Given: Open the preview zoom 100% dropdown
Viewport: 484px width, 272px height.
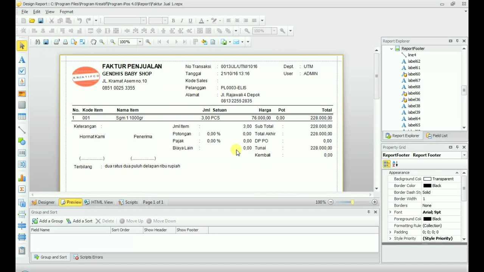Looking at the screenshot, I should click(x=140, y=42).
